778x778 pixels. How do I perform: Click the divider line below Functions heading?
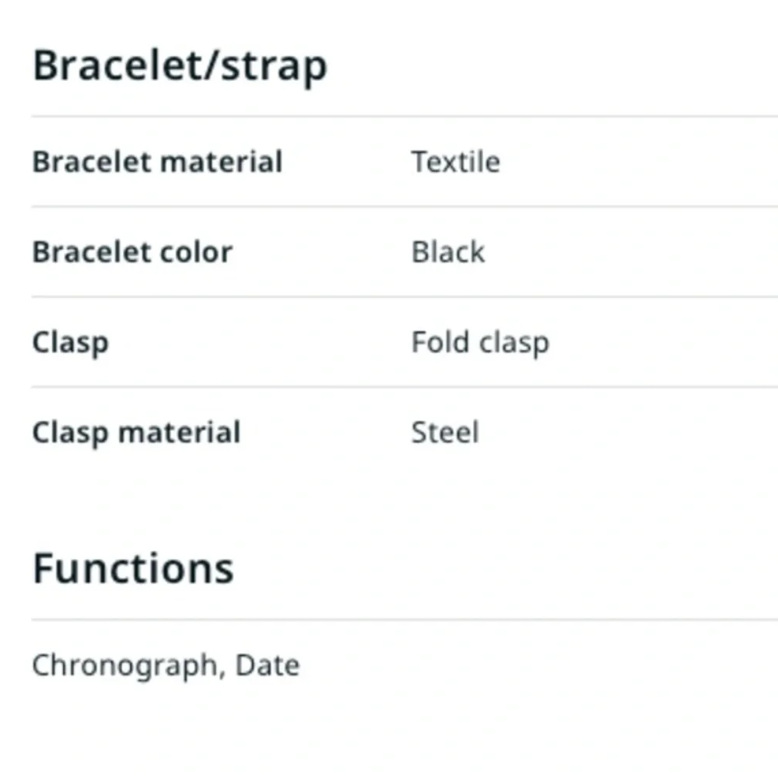(x=405, y=620)
